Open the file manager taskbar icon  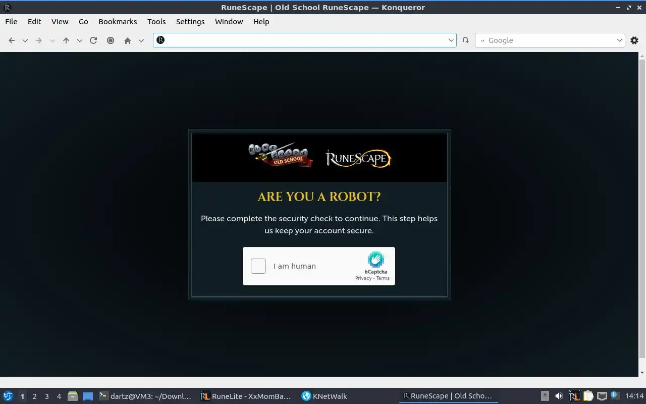pos(73,396)
